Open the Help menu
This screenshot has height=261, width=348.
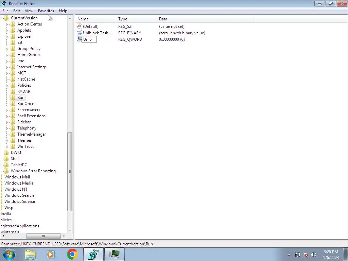pos(63,11)
